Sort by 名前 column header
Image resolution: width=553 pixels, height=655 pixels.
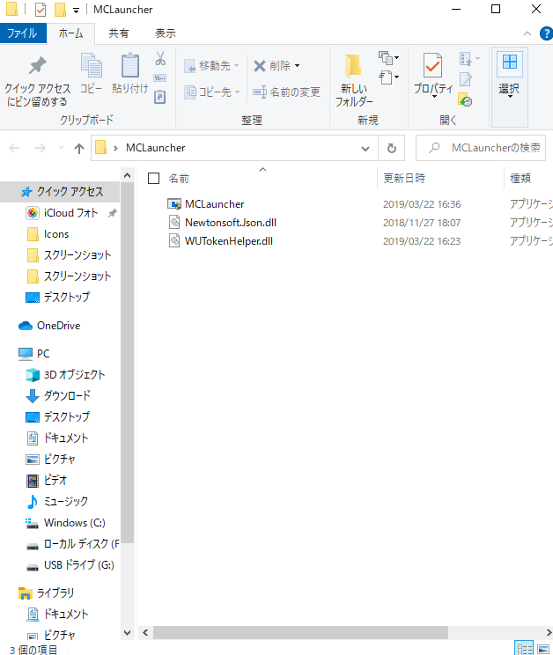(x=179, y=179)
